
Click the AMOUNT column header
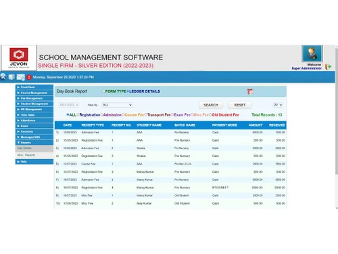tap(256, 125)
